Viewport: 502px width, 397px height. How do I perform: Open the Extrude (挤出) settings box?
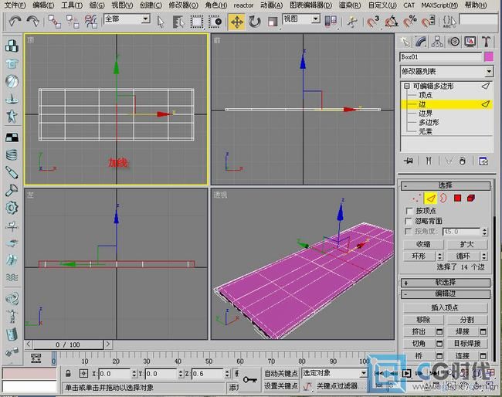point(439,331)
